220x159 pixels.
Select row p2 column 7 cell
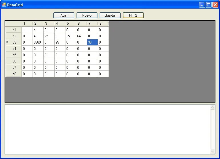[92, 36]
